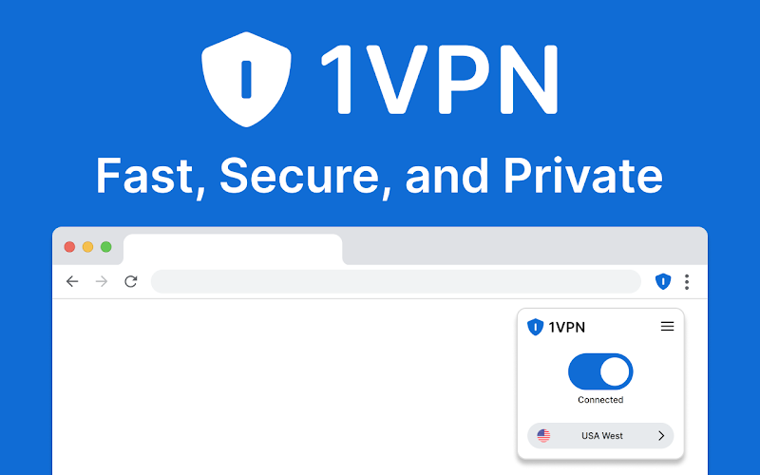Click the large white shield logo in banner
This screenshot has height=475, width=760.
(x=246, y=80)
